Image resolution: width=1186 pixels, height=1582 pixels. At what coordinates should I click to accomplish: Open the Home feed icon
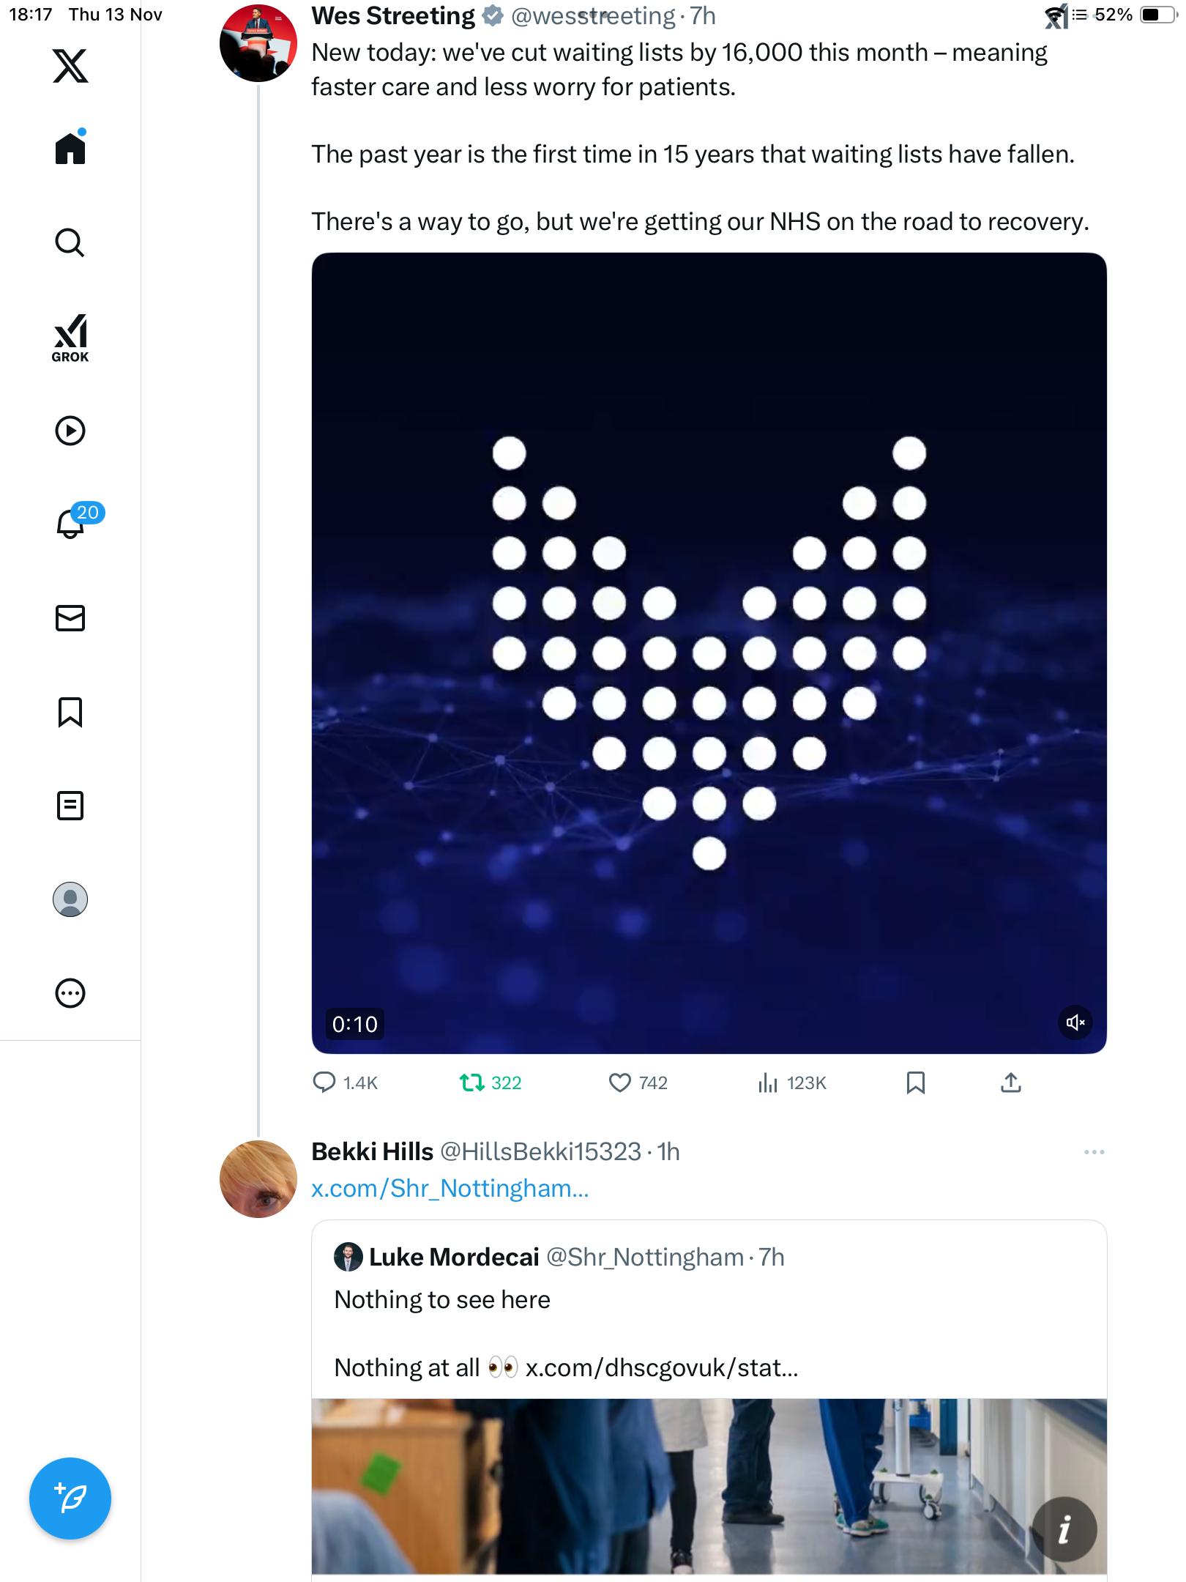click(70, 149)
